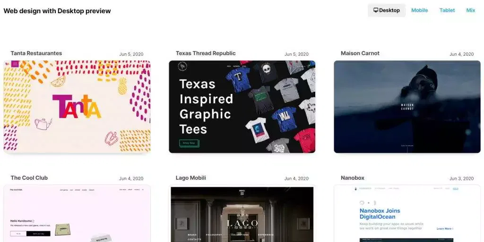Open the Nanobox title link
The image size is (484, 242).
[x=353, y=178]
